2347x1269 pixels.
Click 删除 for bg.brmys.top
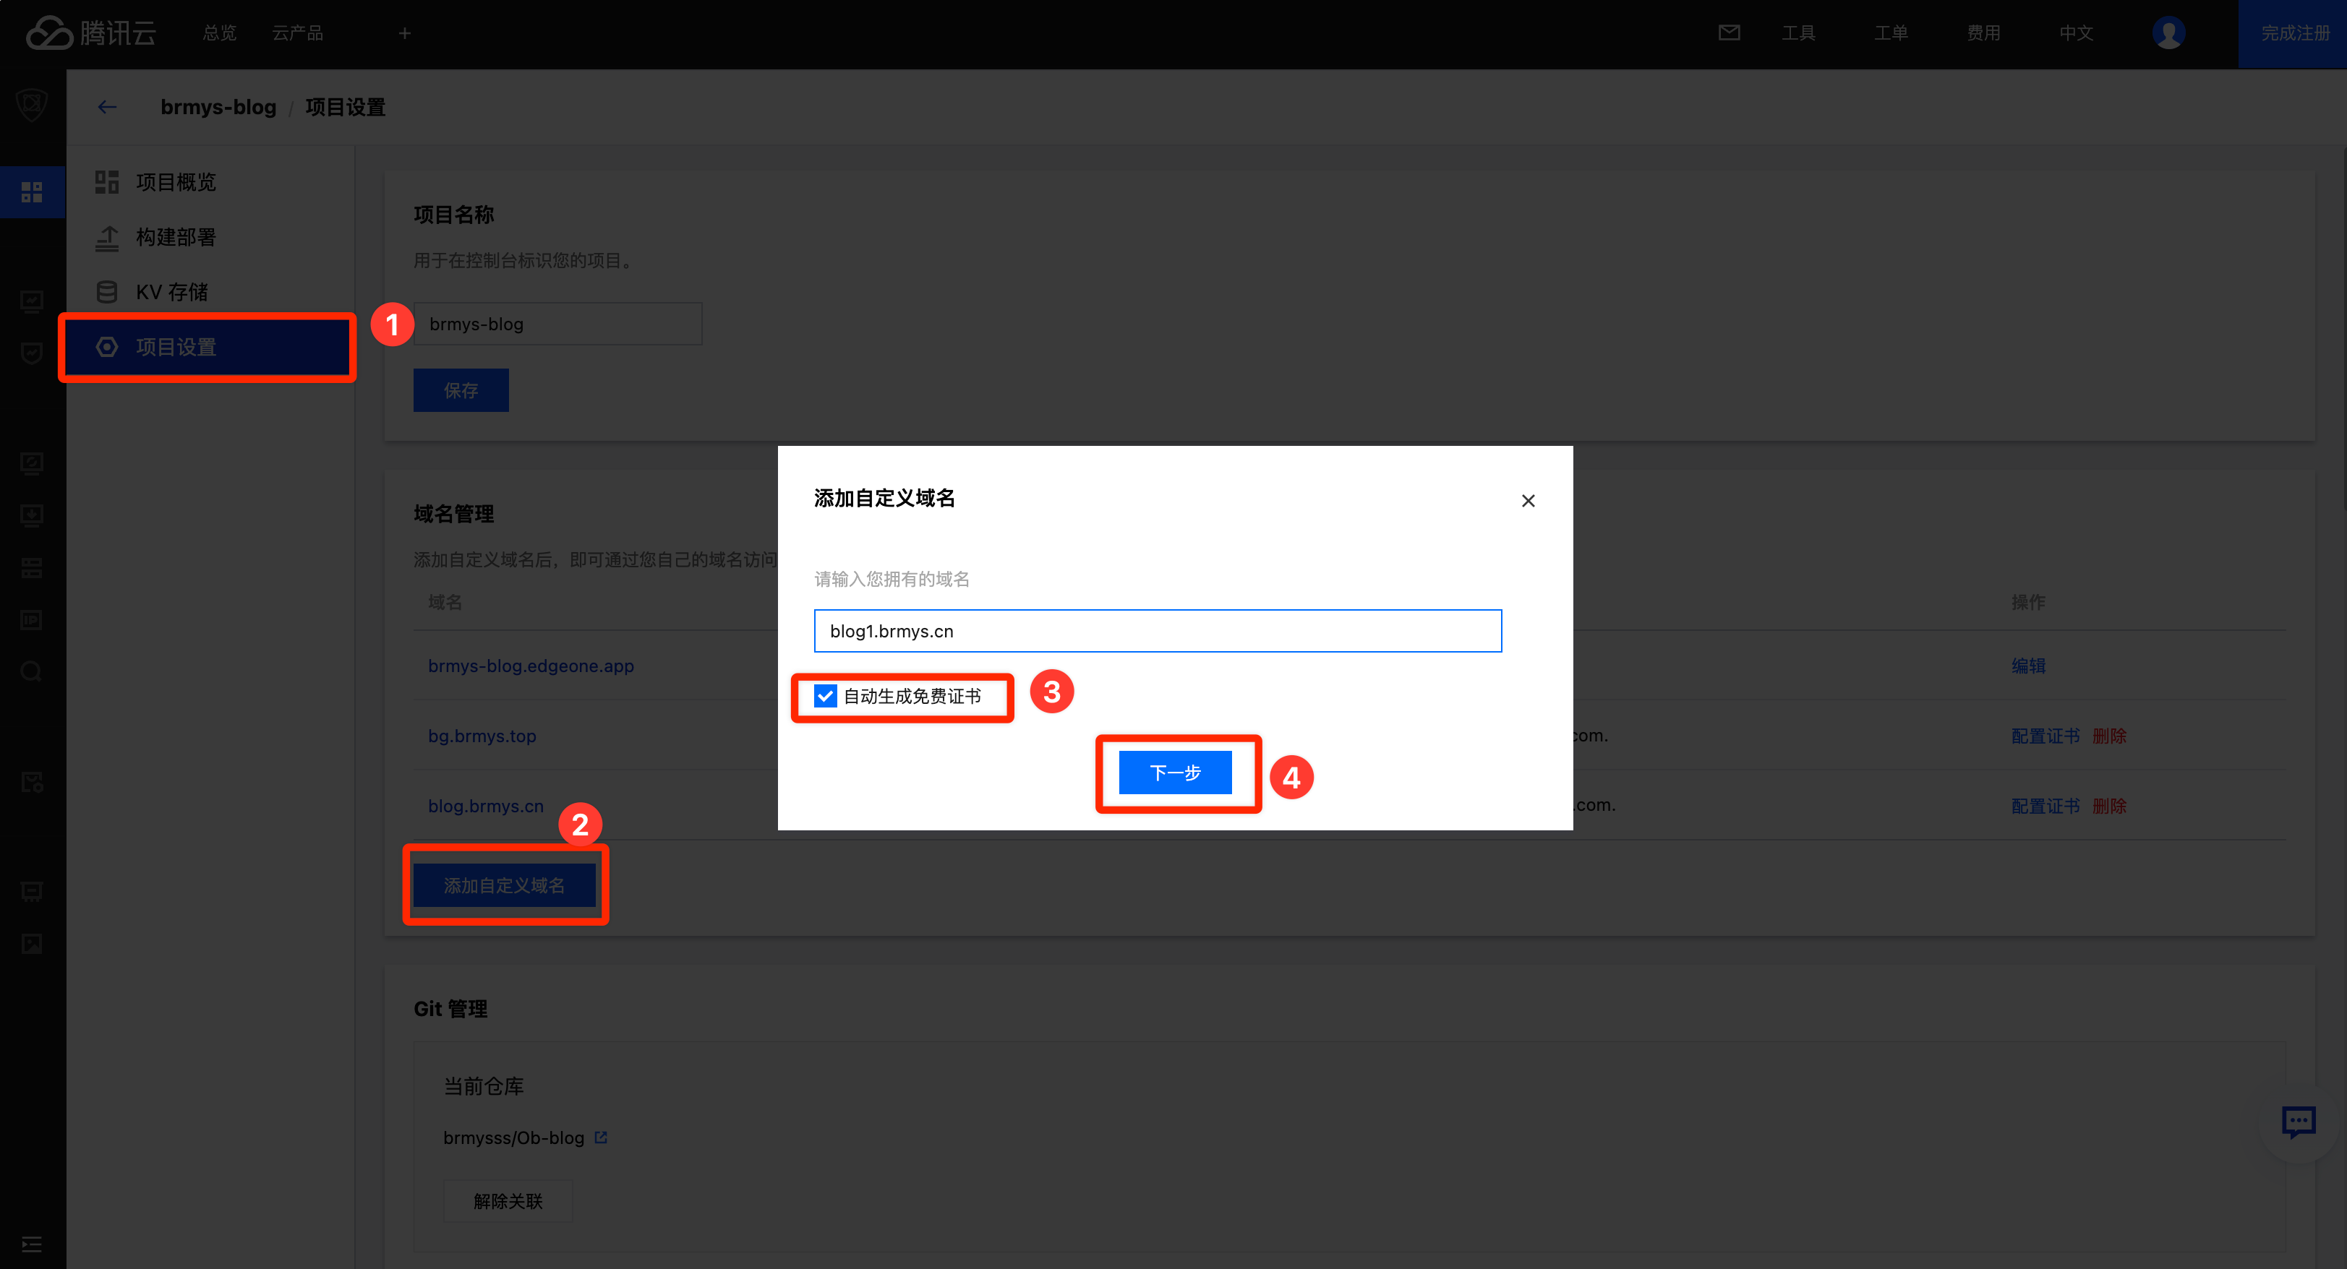(2109, 736)
